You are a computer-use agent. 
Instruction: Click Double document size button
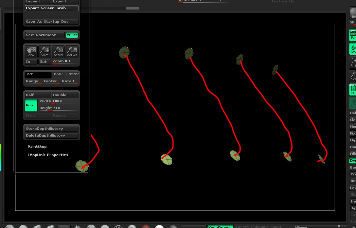65,95
